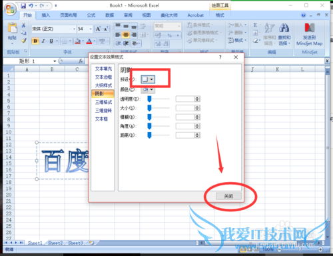Screen dimensions: 333x256
Task: Click the Office button logo
Action: pos(10,9)
